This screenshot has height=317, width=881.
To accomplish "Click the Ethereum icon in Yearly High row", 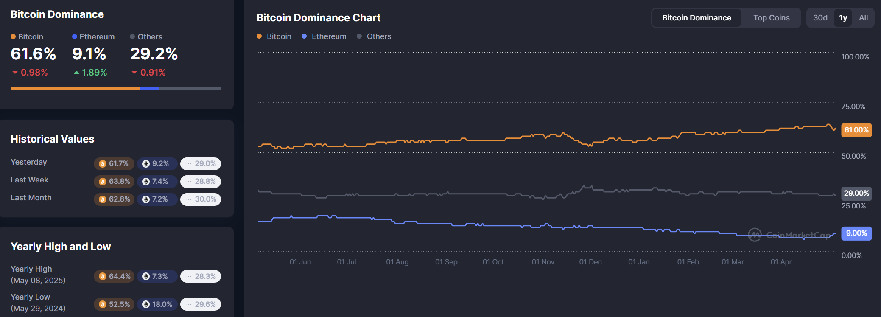I will (146, 277).
